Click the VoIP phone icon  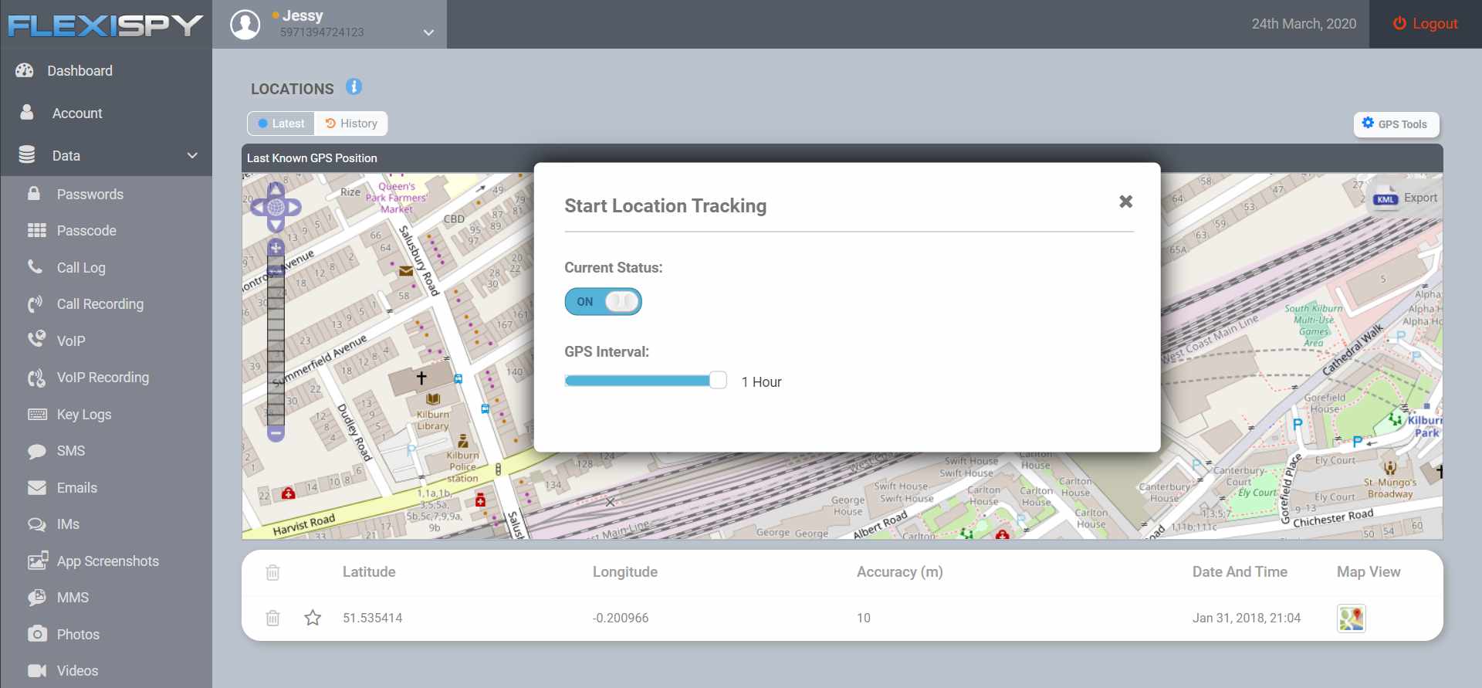click(36, 340)
